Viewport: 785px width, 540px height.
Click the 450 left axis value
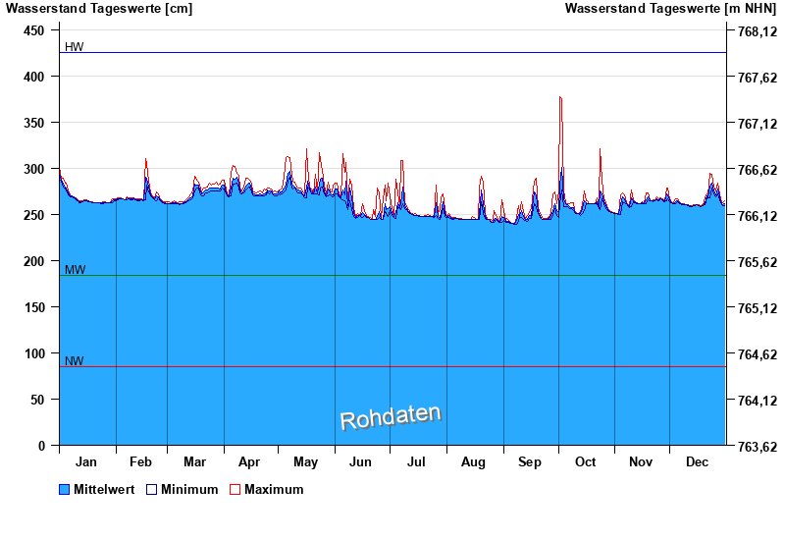(33, 30)
